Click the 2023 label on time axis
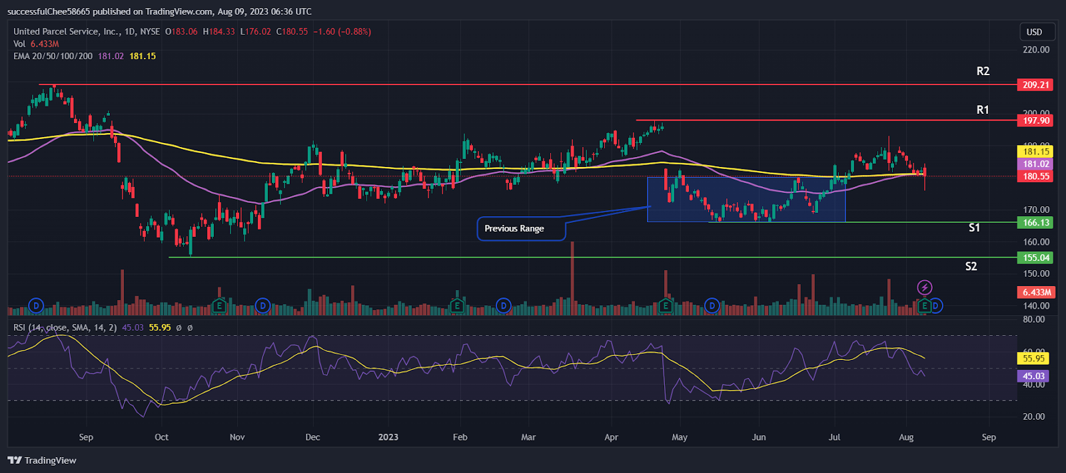The width and height of the screenshot is (1066, 473). point(388,437)
